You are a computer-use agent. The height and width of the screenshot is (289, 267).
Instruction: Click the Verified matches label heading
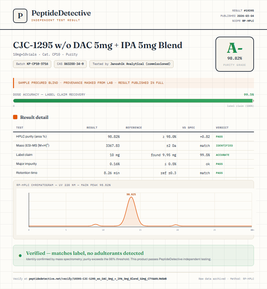click(85, 253)
